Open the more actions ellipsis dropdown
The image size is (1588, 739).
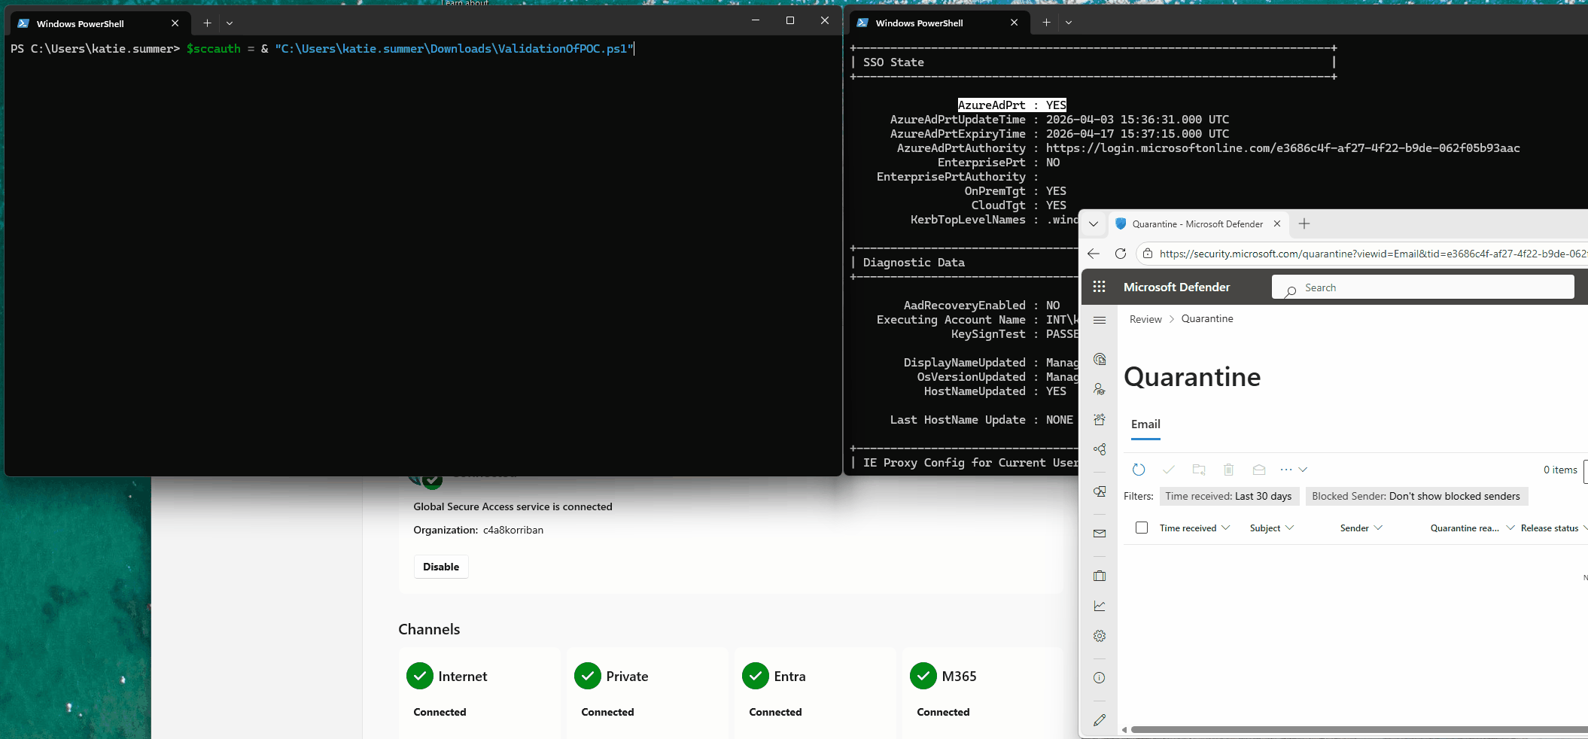coord(1293,470)
